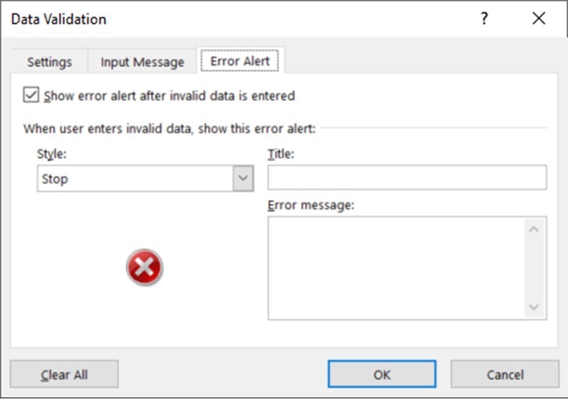Click the Data Validation title bar text
Screen dimensions: 568x399
[x=59, y=19]
